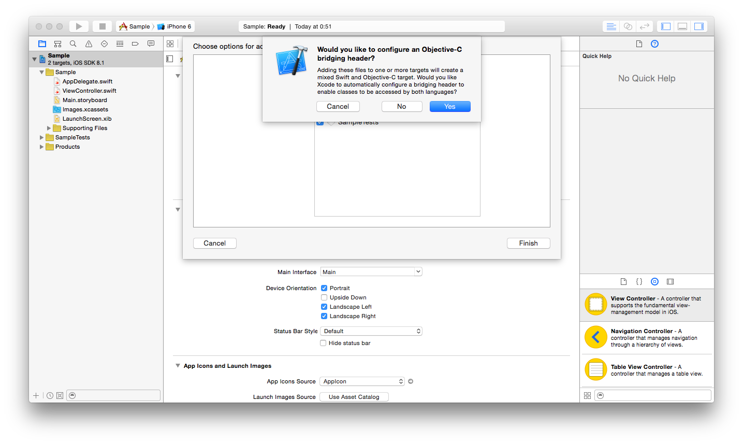This screenshot has width=743, height=444.
Task: Disable Landscape Left orientation
Action: point(324,306)
